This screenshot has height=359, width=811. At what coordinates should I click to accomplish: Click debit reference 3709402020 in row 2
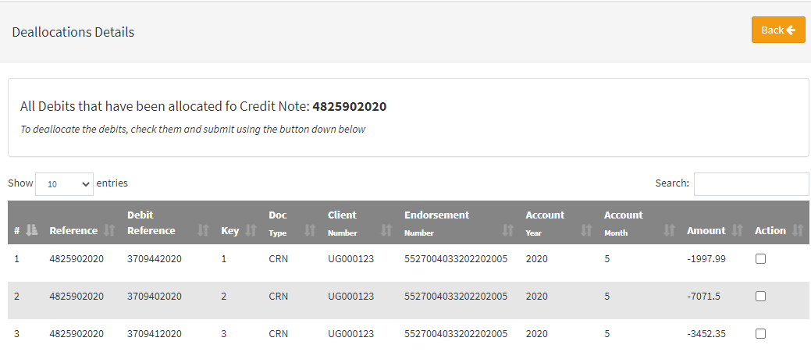154,297
